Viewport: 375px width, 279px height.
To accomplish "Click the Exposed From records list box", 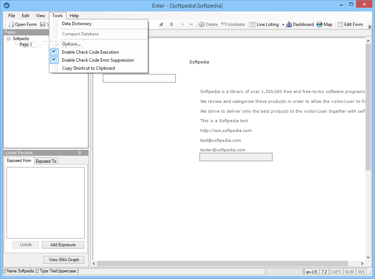I will (46, 203).
